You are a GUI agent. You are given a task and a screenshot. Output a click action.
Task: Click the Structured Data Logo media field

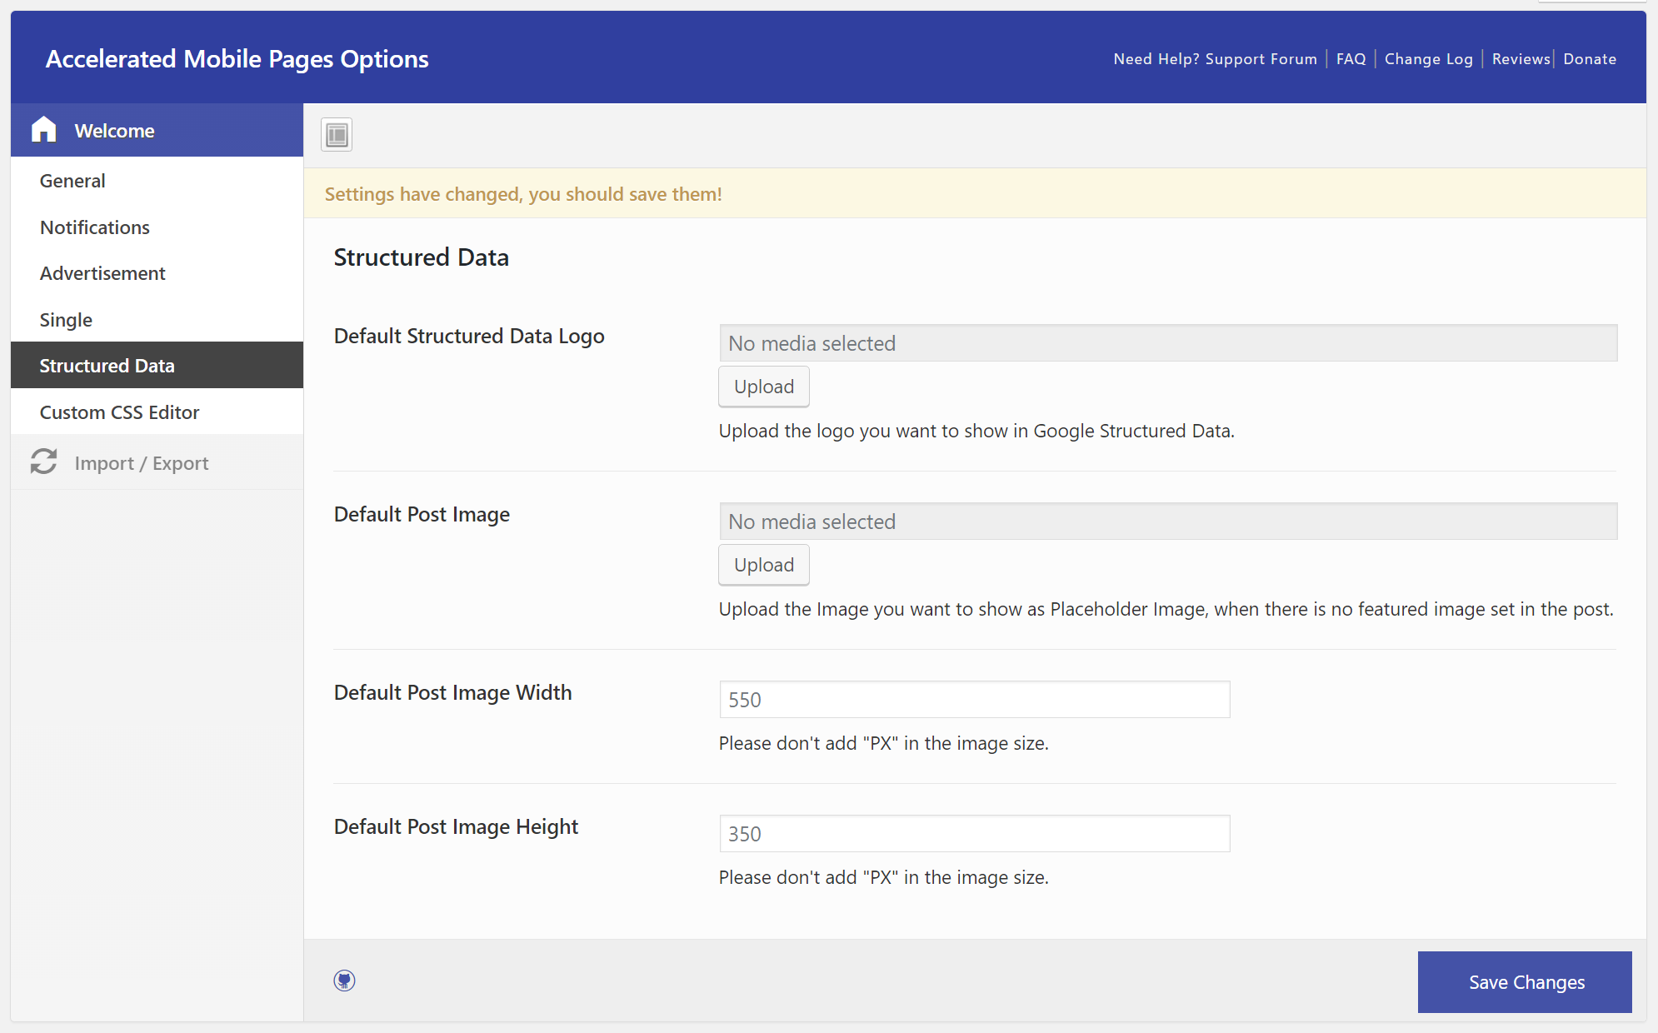point(1168,343)
